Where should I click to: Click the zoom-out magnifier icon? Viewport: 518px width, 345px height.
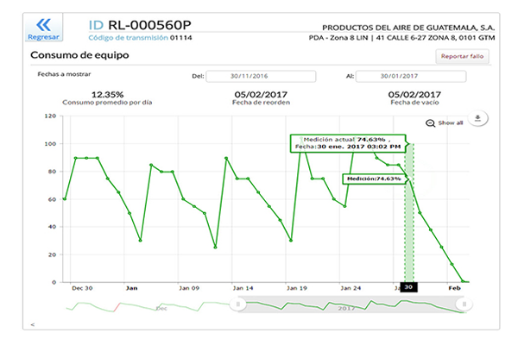[x=431, y=123]
